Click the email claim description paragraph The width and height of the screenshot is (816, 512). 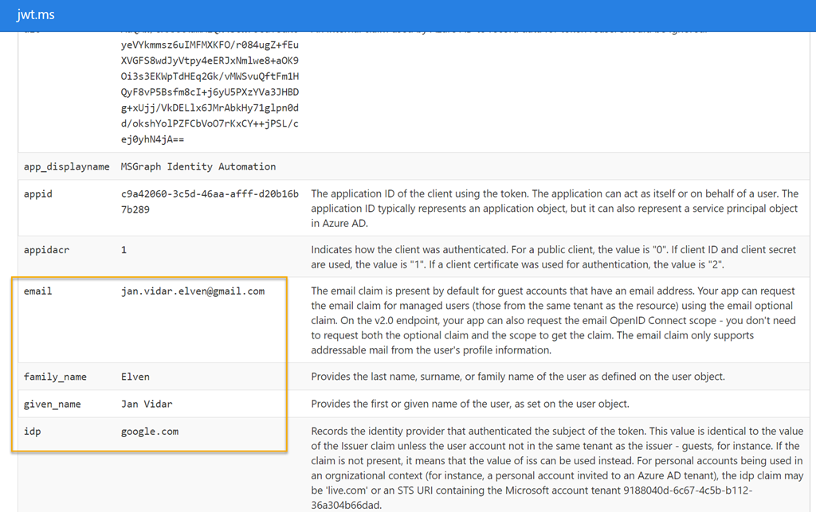coord(553,320)
